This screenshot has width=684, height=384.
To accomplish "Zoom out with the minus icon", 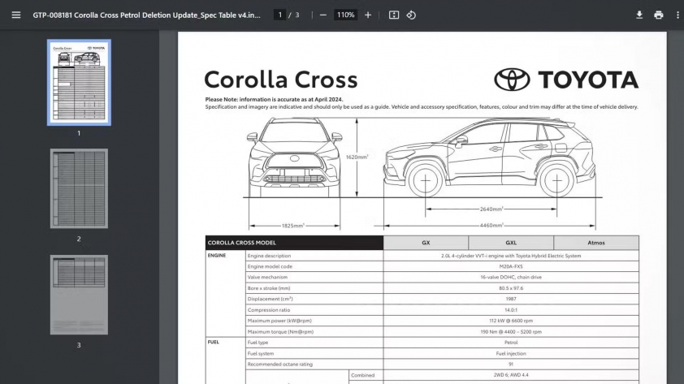I will coord(323,15).
